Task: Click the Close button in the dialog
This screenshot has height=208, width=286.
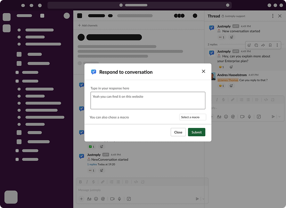Action: 178,132
